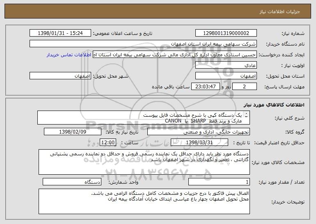
Task: Click the label حداقل تاریخ اعتبار قیمت
Action: click(x=279, y=143)
